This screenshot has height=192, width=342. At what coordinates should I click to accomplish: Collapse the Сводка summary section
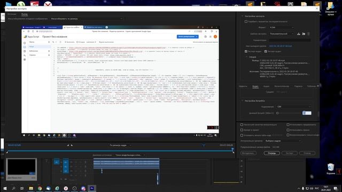[x=246, y=57]
